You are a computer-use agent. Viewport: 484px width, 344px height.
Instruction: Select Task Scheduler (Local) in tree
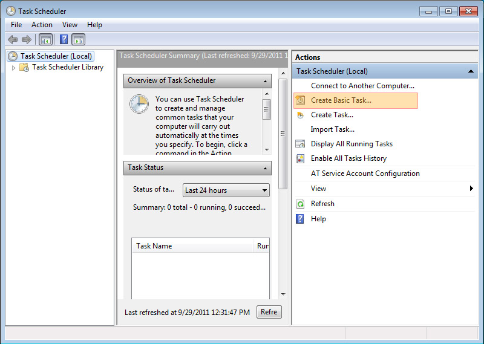pos(56,56)
